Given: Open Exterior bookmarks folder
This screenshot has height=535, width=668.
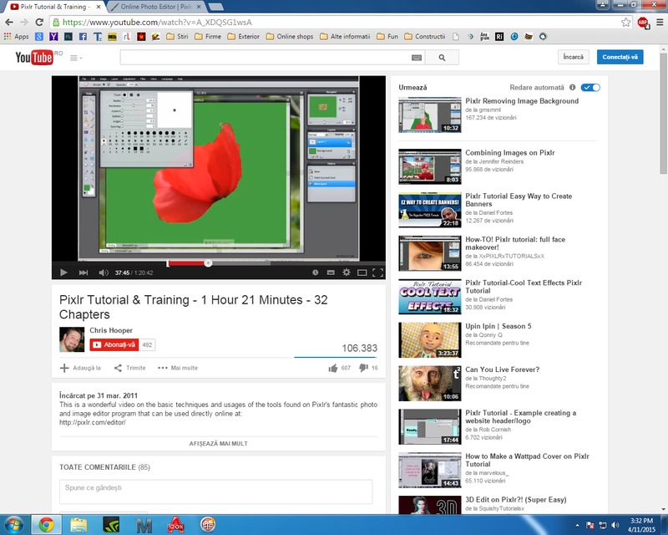Looking at the screenshot, I should (244, 37).
